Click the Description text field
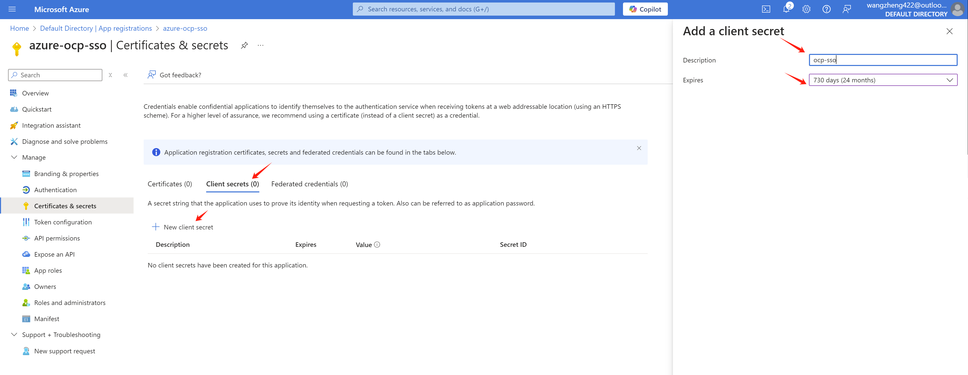This screenshot has height=375, width=968. tap(883, 60)
